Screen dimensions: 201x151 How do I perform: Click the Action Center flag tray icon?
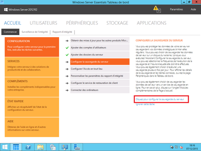pos(172,147)
